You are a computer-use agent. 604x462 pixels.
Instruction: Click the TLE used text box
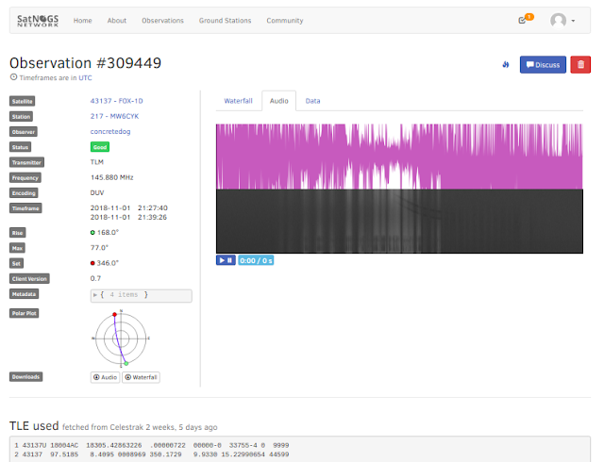pos(300,450)
